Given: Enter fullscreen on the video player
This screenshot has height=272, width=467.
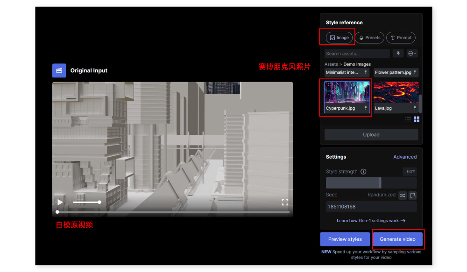Looking at the screenshot, I should [x=285, y=202].
